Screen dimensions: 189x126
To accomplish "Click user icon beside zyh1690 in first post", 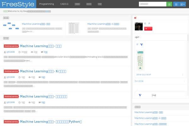I will tap(5, 52).
